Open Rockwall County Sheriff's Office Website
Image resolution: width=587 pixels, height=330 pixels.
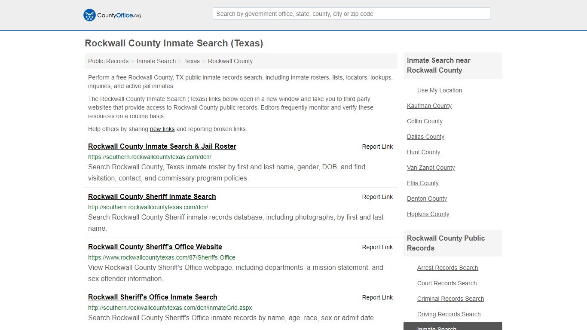tap(155, 247)
